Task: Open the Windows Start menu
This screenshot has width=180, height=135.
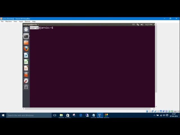Action: 3,115
